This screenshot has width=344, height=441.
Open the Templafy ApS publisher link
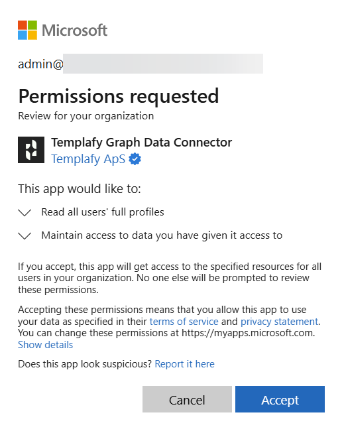(88, 159)
